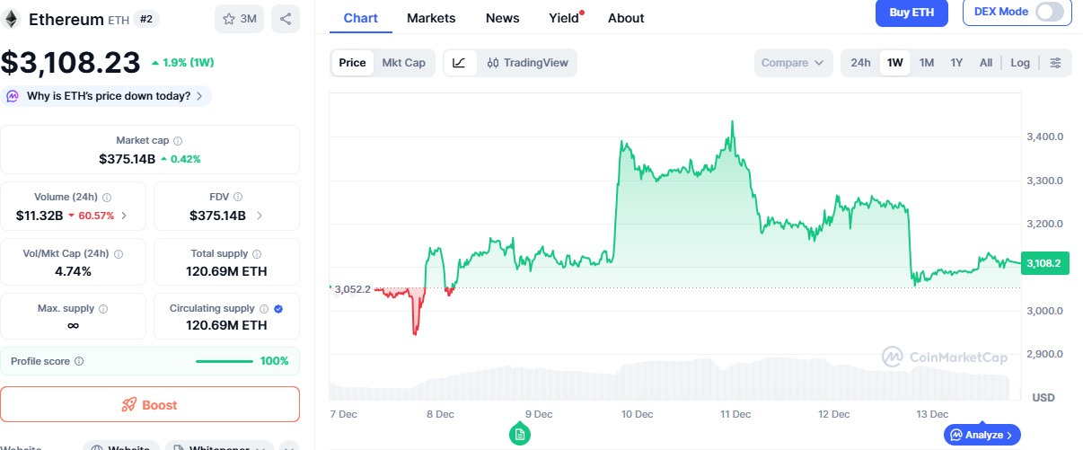This screenshot has width=1083, height=450.
Task: Switch to the Yield tab
Action: coord(564,18)
